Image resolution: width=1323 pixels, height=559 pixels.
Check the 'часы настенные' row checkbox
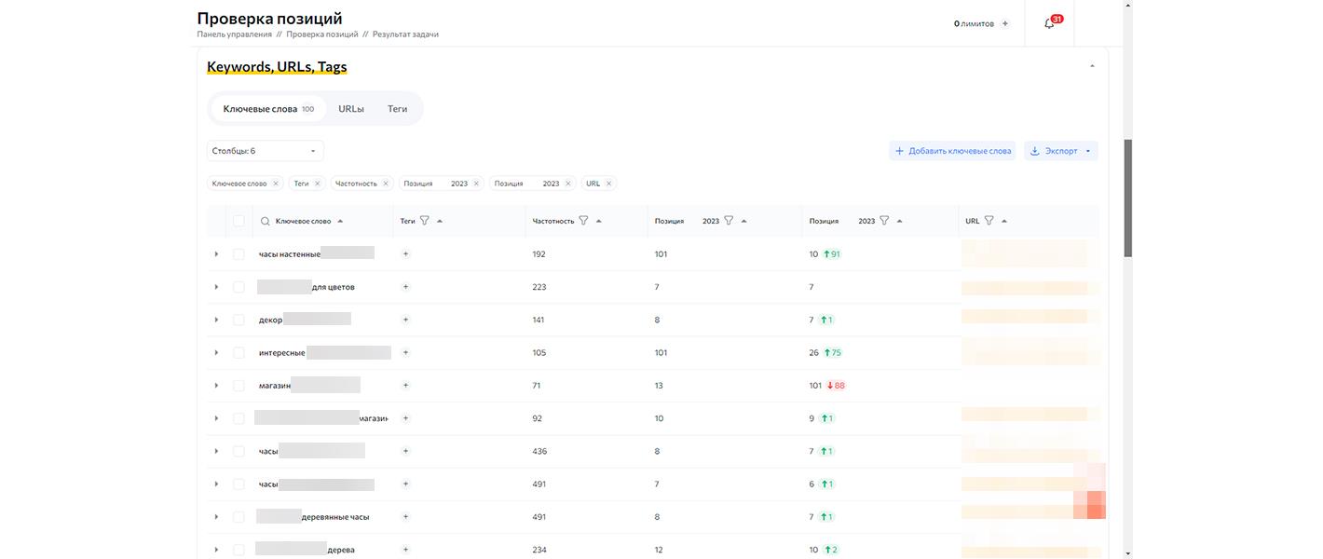(x=239, y=253)
